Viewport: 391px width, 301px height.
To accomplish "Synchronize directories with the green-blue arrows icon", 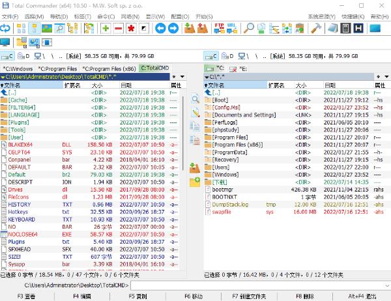I will tap(287, 28).
